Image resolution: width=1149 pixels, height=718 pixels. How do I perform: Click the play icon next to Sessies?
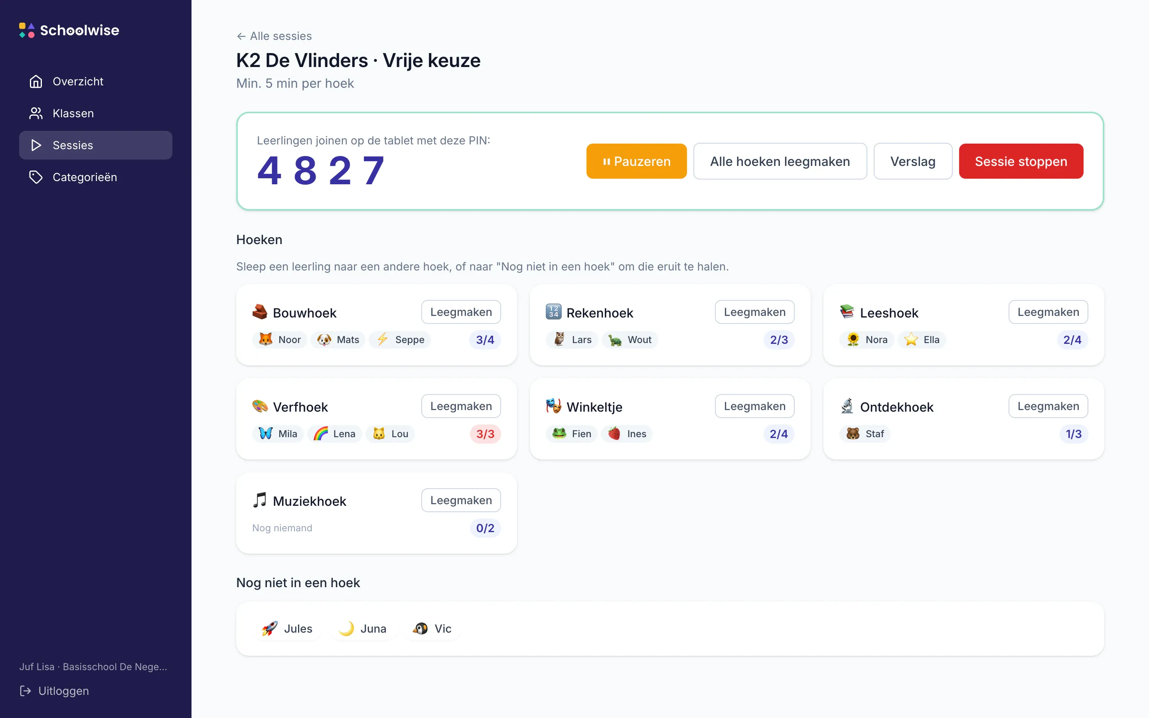pyautogui.click(x=36, y=145)
